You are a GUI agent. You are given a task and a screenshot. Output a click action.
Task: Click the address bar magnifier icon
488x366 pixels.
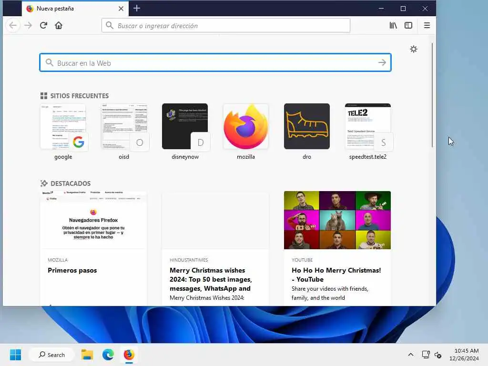point(109,25)
